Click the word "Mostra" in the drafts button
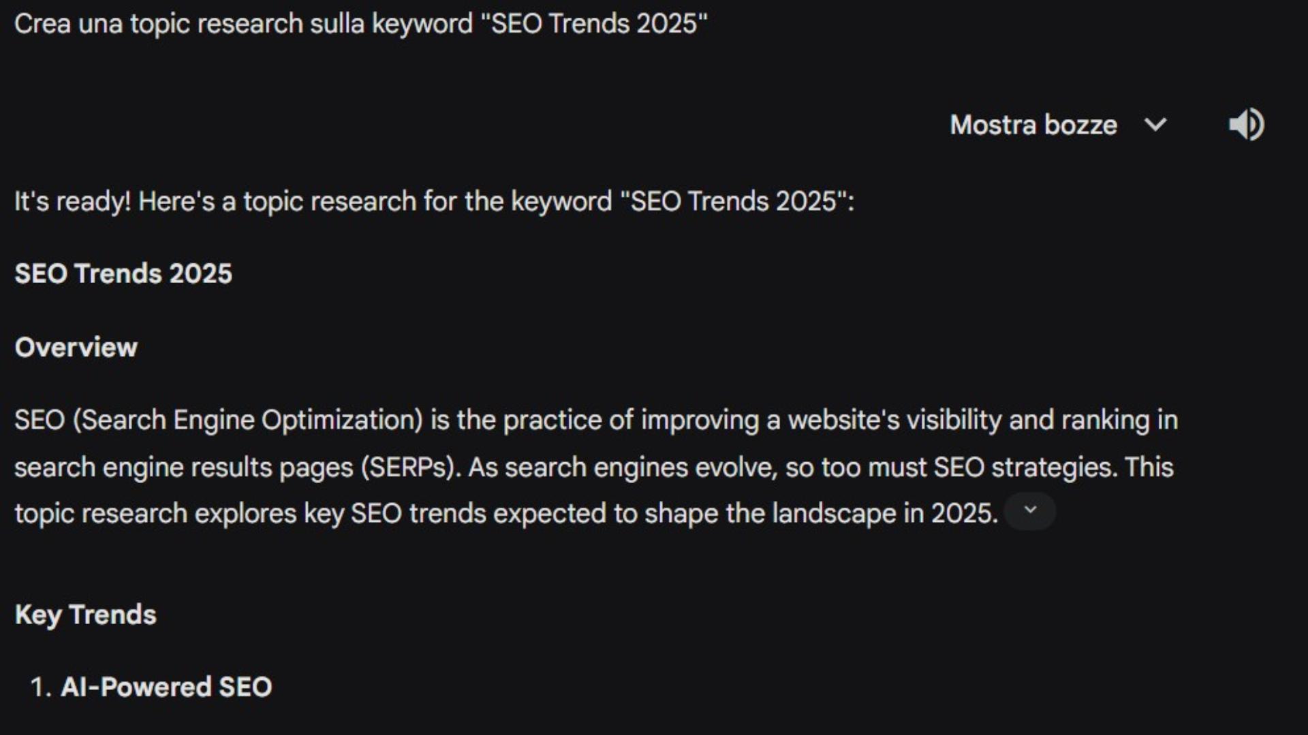 click(993, 125)
